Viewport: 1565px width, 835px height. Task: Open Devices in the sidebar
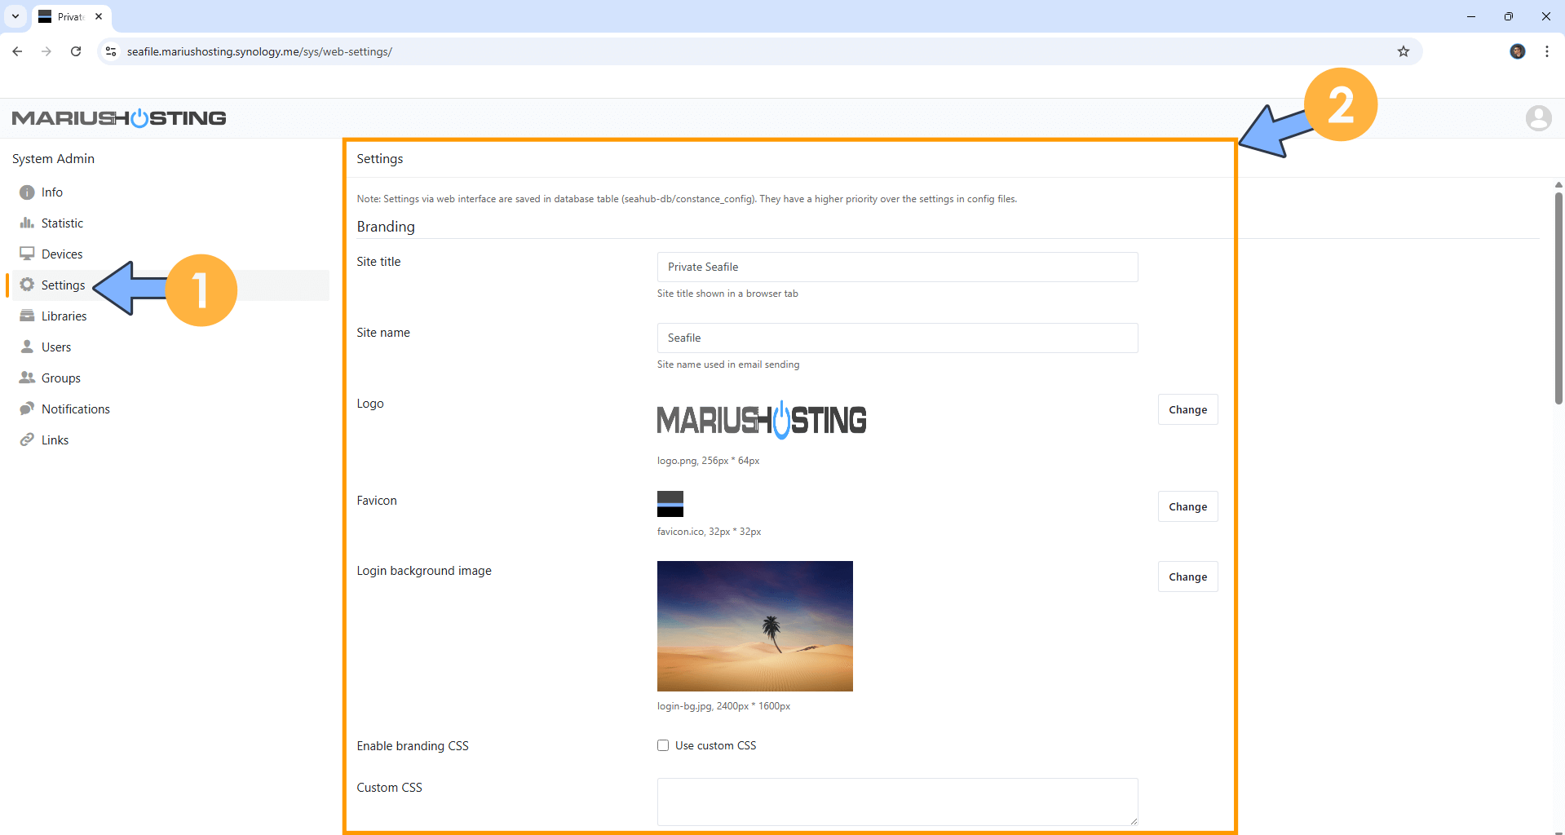[62, 254]
